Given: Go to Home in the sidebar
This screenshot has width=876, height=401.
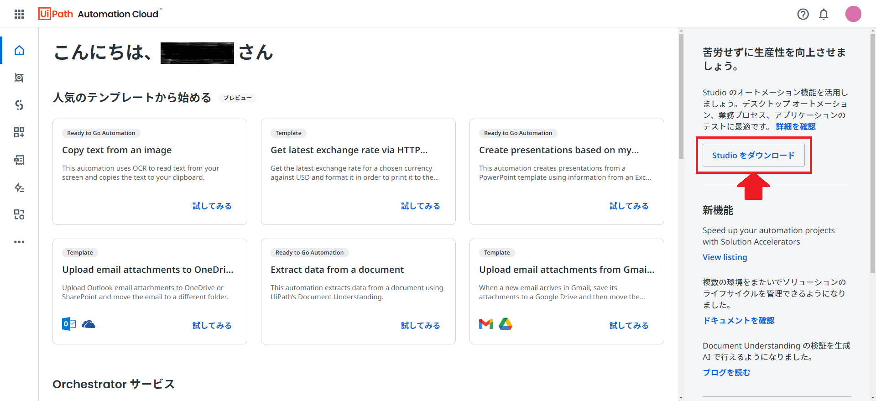Looking at the screenshot, I should [x=19, y=50].
